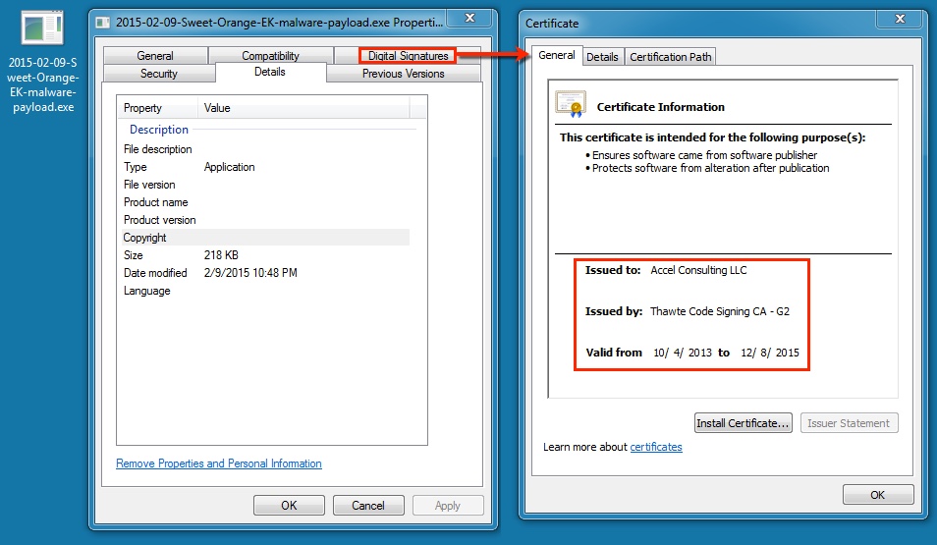Click the certificate ribbon icon
The height and width of the screenshot is (545, 937).
(570, 104)
